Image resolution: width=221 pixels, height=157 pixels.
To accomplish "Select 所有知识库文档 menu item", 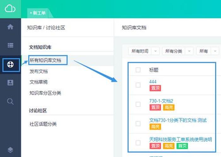I will coord(45,60).
